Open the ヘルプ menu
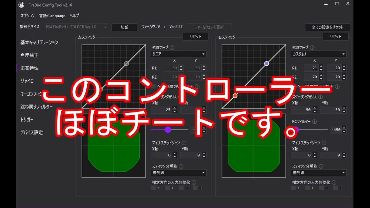This screenshot has height=208, width=370. tap(74, 16)
